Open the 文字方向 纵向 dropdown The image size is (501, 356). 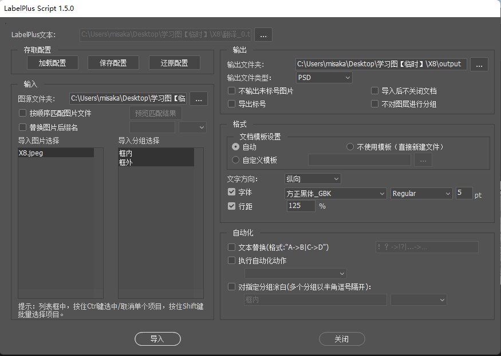pyautogui.click(x=313, y=179)
